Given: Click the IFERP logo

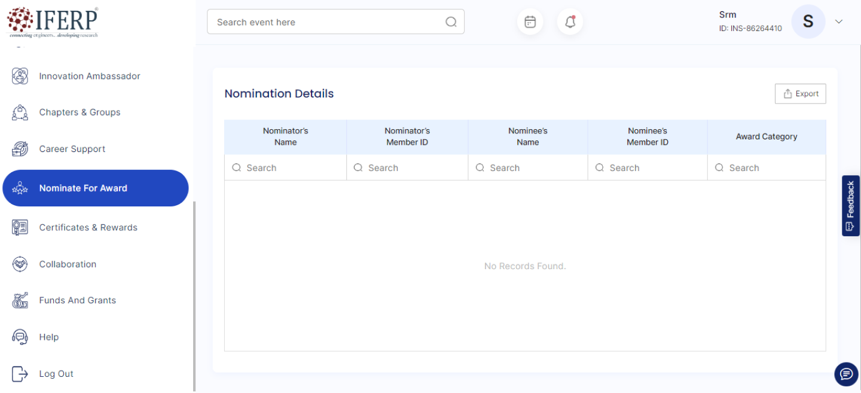Looking at the screenshot, I should 52,22.
